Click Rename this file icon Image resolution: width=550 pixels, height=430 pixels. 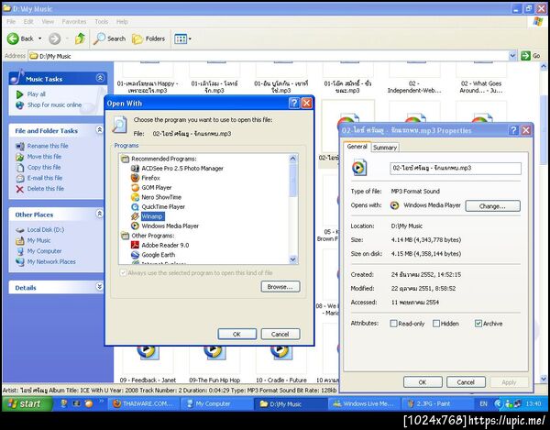(x=20, y=147)
